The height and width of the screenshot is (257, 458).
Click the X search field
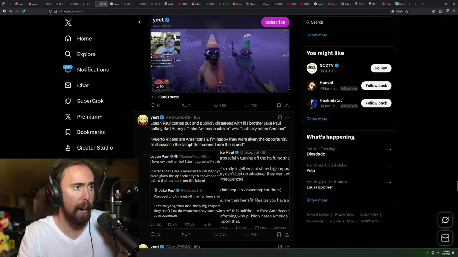click(x=349, y=22)
